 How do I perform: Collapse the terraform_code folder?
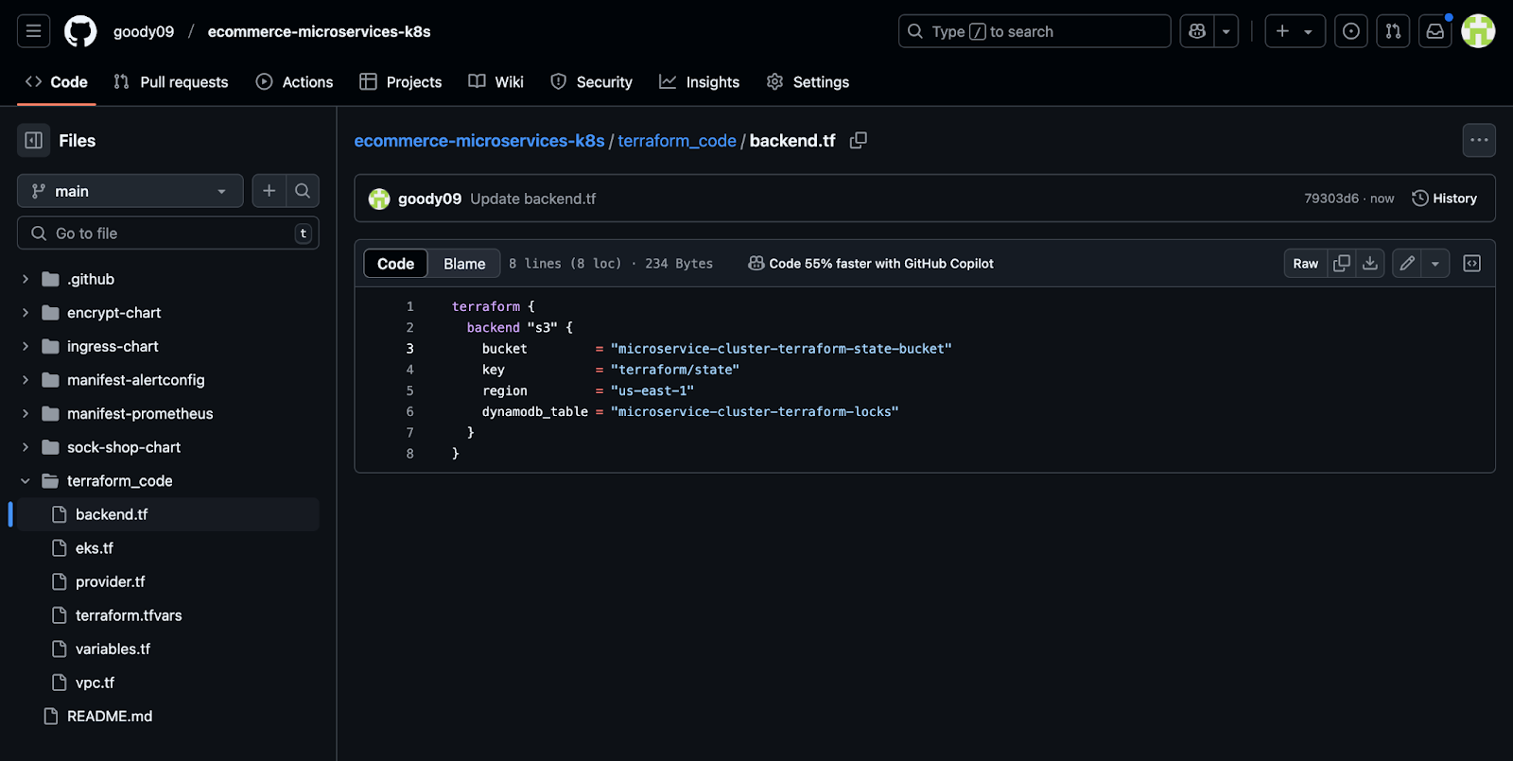pyautogui.click(x=26, y=481)
